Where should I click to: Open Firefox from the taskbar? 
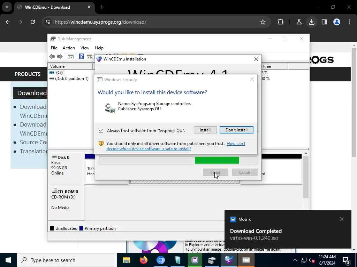click(x=143, y=260)
